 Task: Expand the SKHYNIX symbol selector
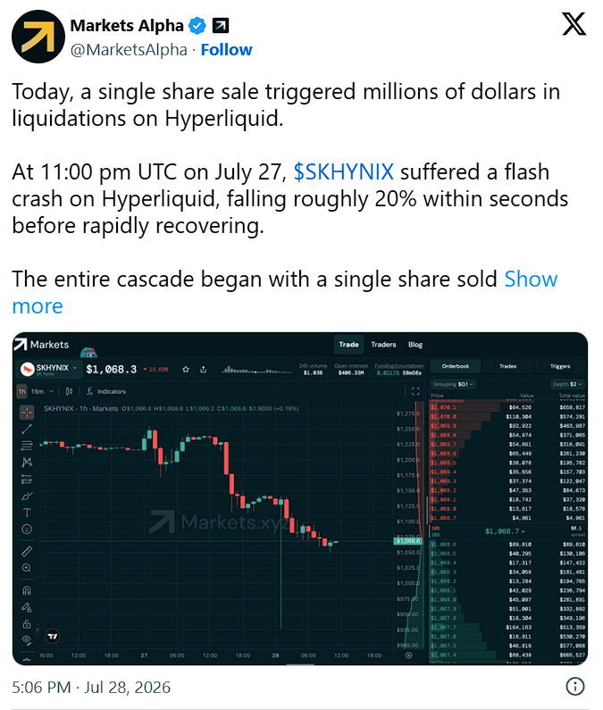click(49, 370)
